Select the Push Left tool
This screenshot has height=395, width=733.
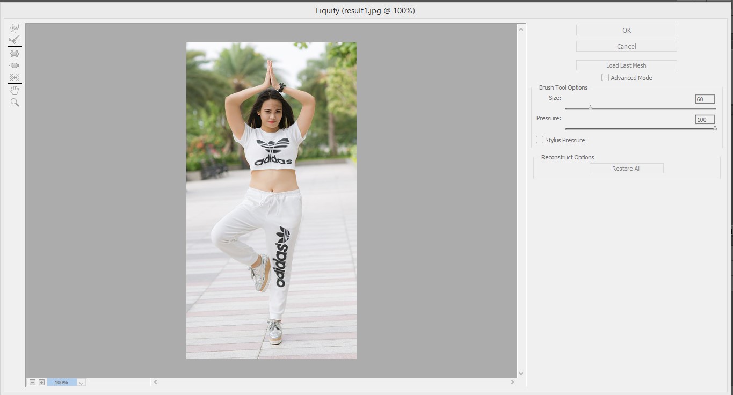pos(14,77)
